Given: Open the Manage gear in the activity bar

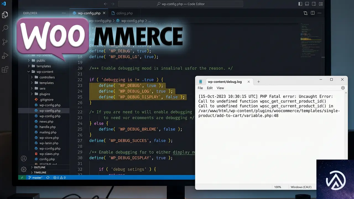Looking at the screenshot, I should pyautogui.click(x=24, y=169).
